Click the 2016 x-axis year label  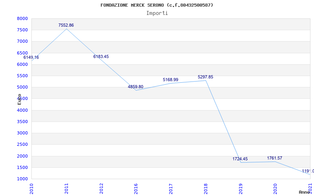136,189
